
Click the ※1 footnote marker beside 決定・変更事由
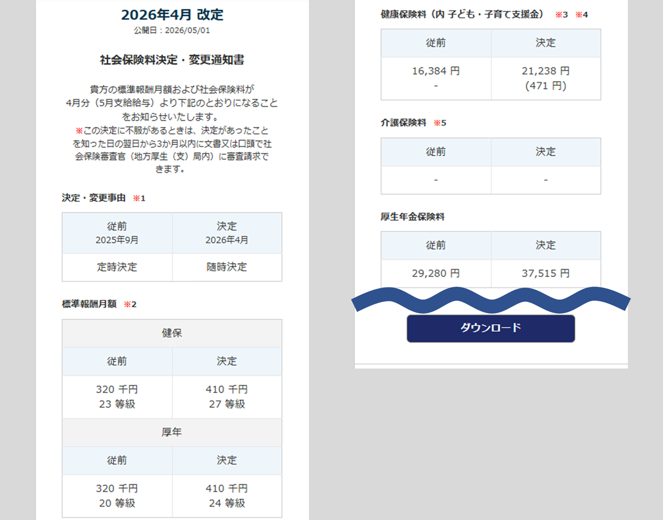139,198
